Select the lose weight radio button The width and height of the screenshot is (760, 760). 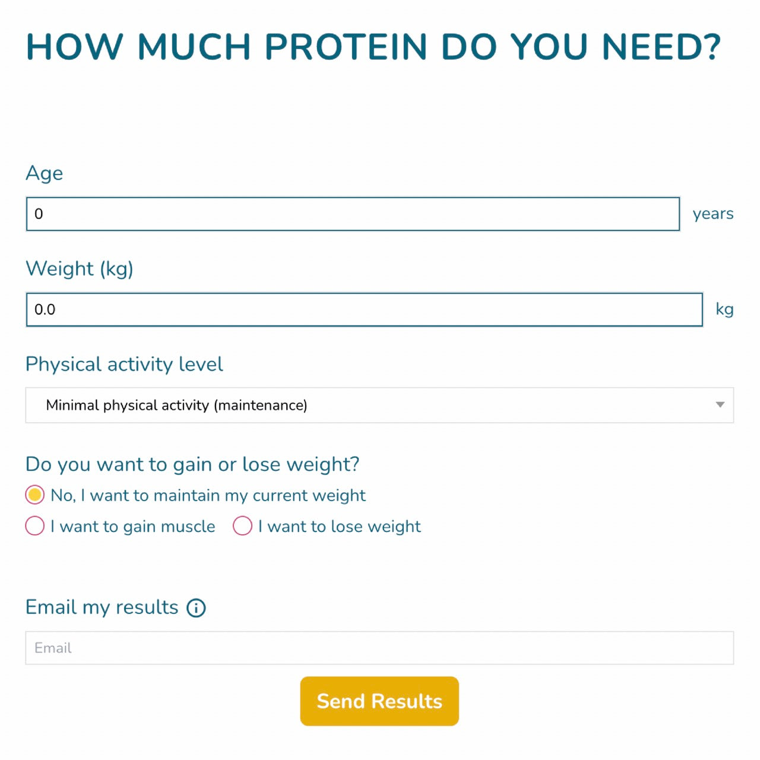click(x=242, y=526)
